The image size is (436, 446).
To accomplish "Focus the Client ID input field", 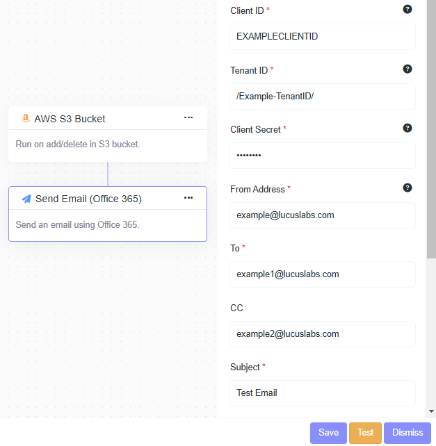I will pyautogui.click(x=323, y=37).
